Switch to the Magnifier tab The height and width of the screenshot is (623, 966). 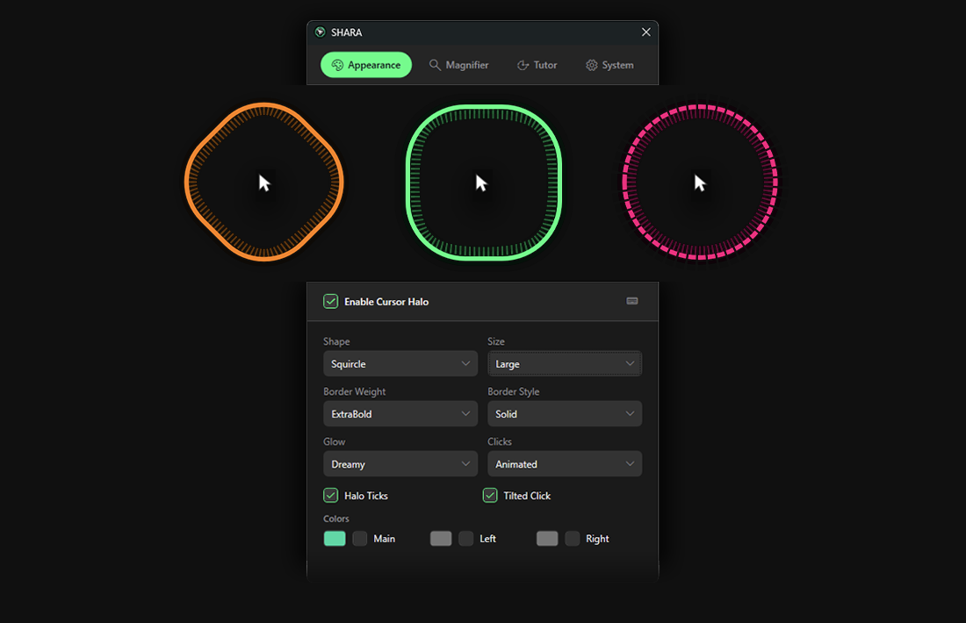(x=459, y=65)
